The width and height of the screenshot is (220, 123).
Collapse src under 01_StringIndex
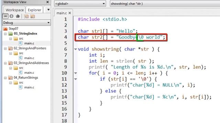pos(10,39)
